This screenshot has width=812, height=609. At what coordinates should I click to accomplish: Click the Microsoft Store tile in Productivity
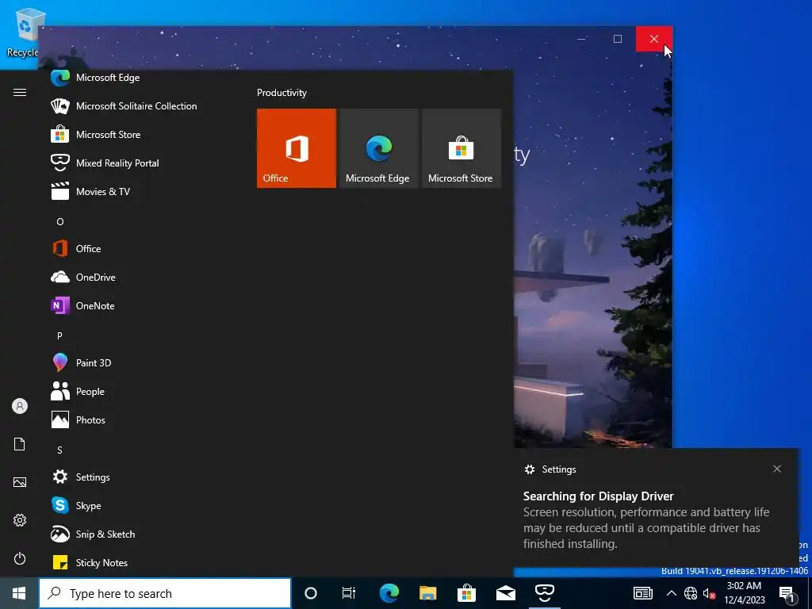(x=462, y=148)
